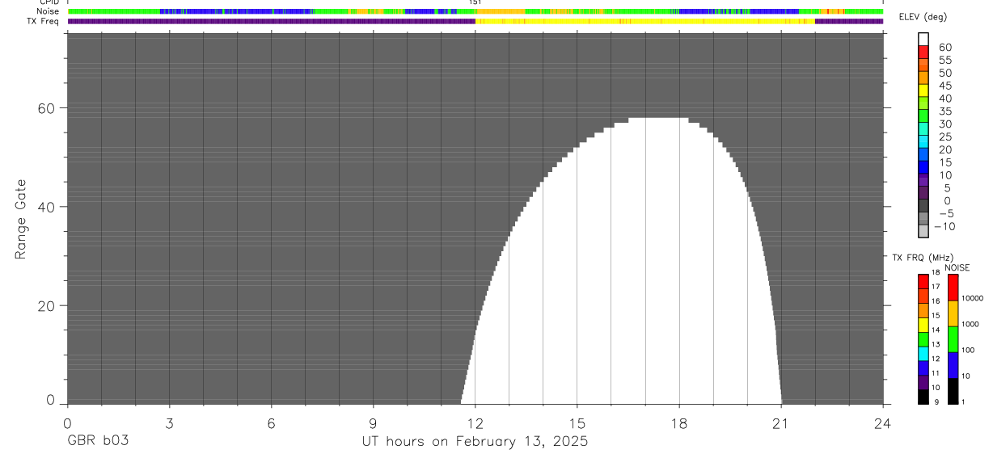Screen dimensions: 993x458
Task: Click the '-10' label on ELEV scale
Action: pos(944,226)
